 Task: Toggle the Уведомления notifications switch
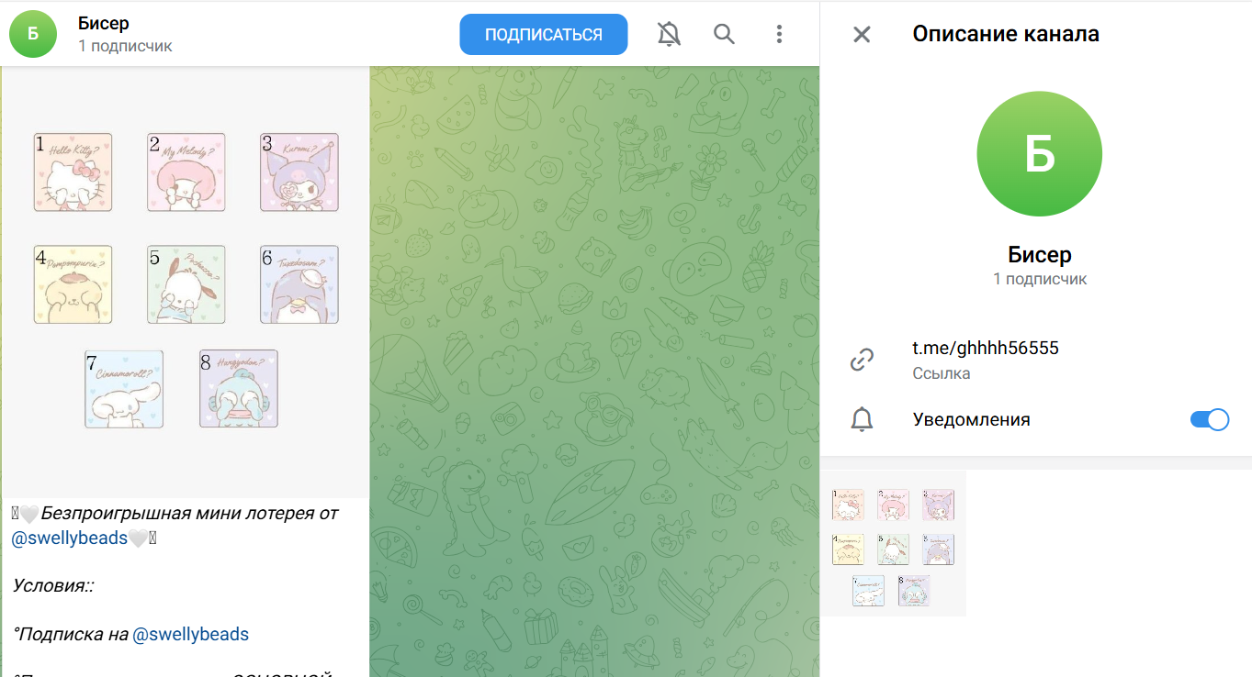pos(1209,420)
